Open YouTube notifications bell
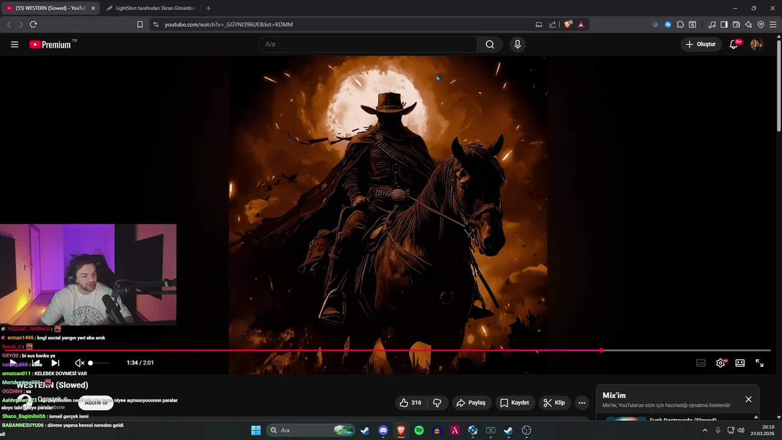 (734, 45)
